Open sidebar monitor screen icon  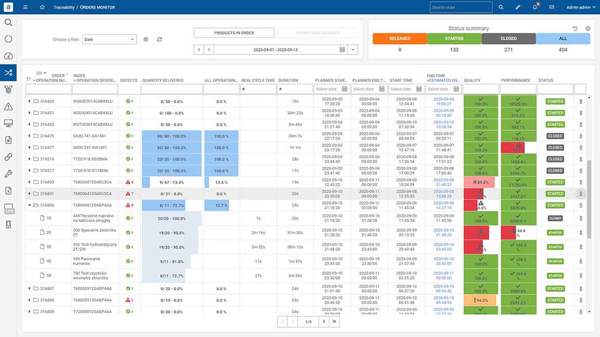pos(8,123)
